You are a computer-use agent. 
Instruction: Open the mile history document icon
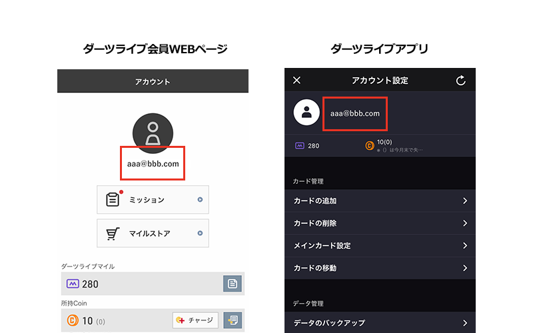pos(233,284)
